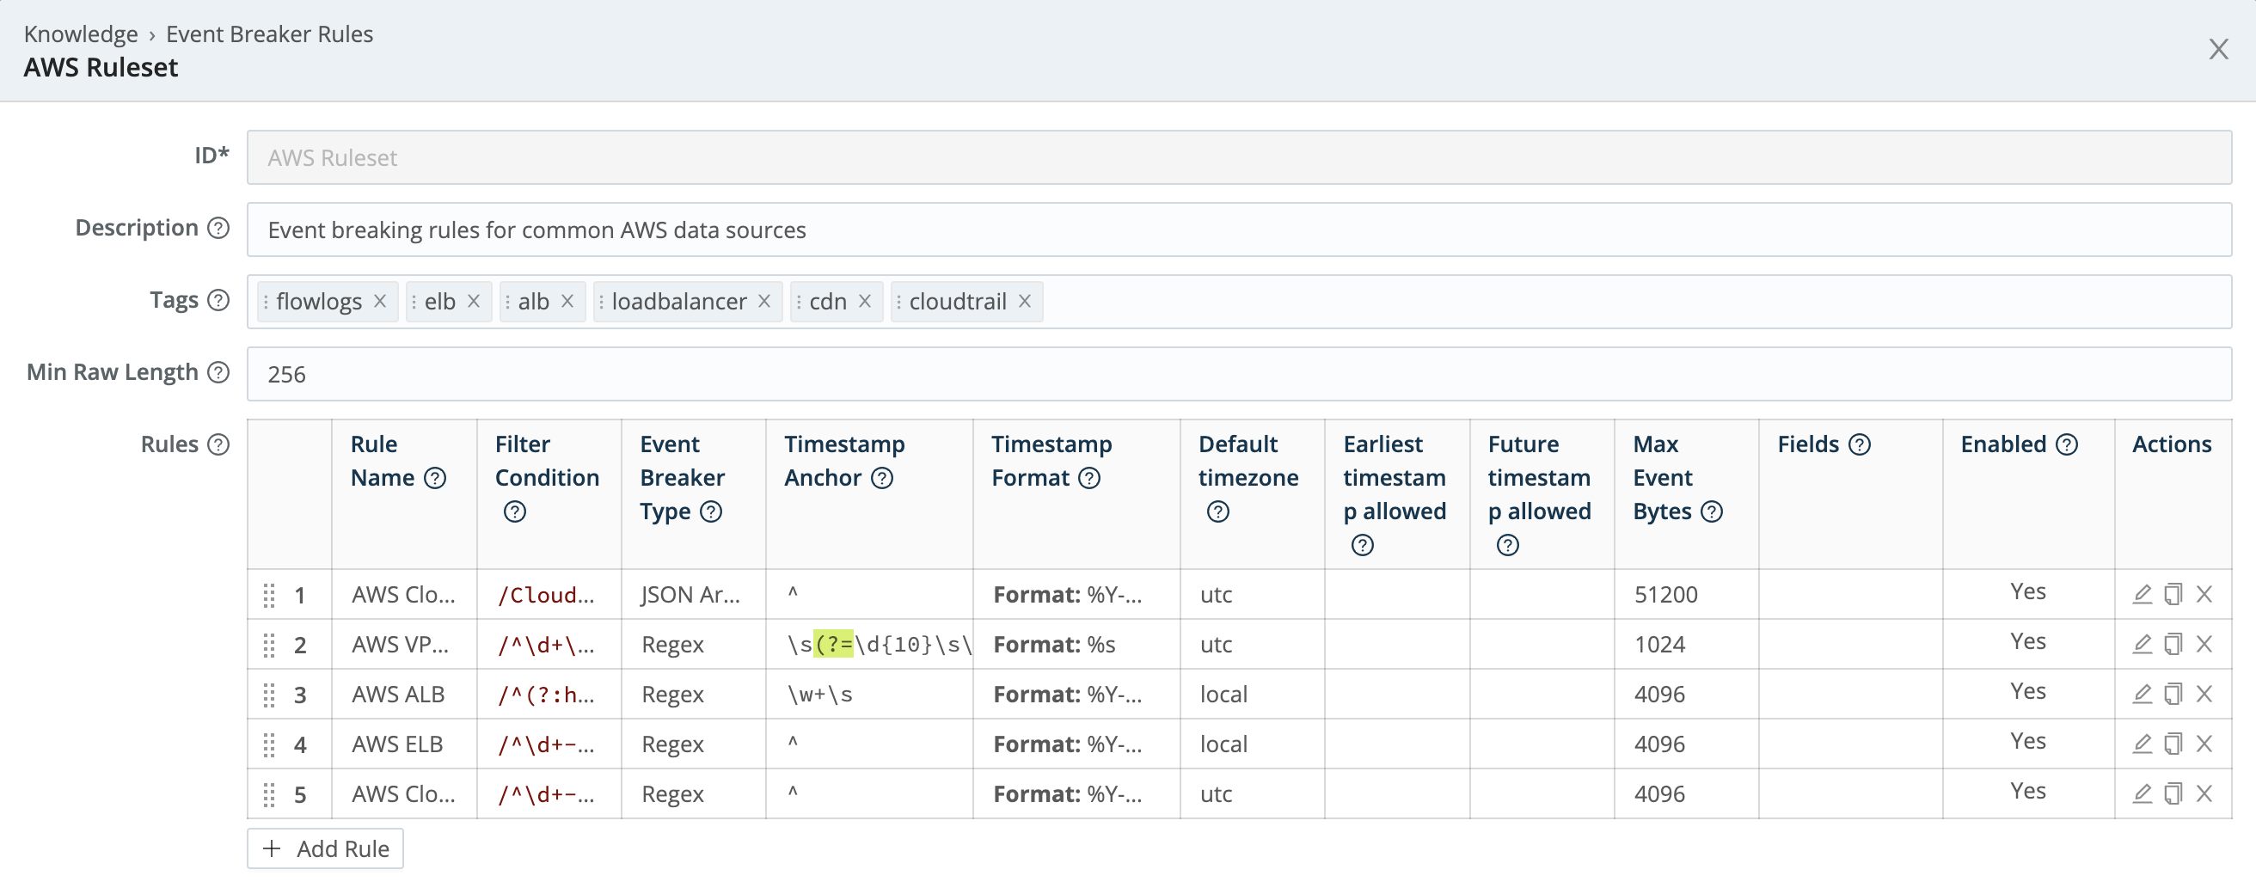Open help icon next to Rules label

pyautogui.click(x=218, y=444)
